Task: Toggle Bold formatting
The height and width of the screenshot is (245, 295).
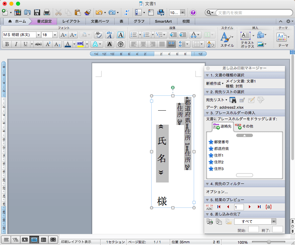Action: pyautogui.click(x=7, y=44)
